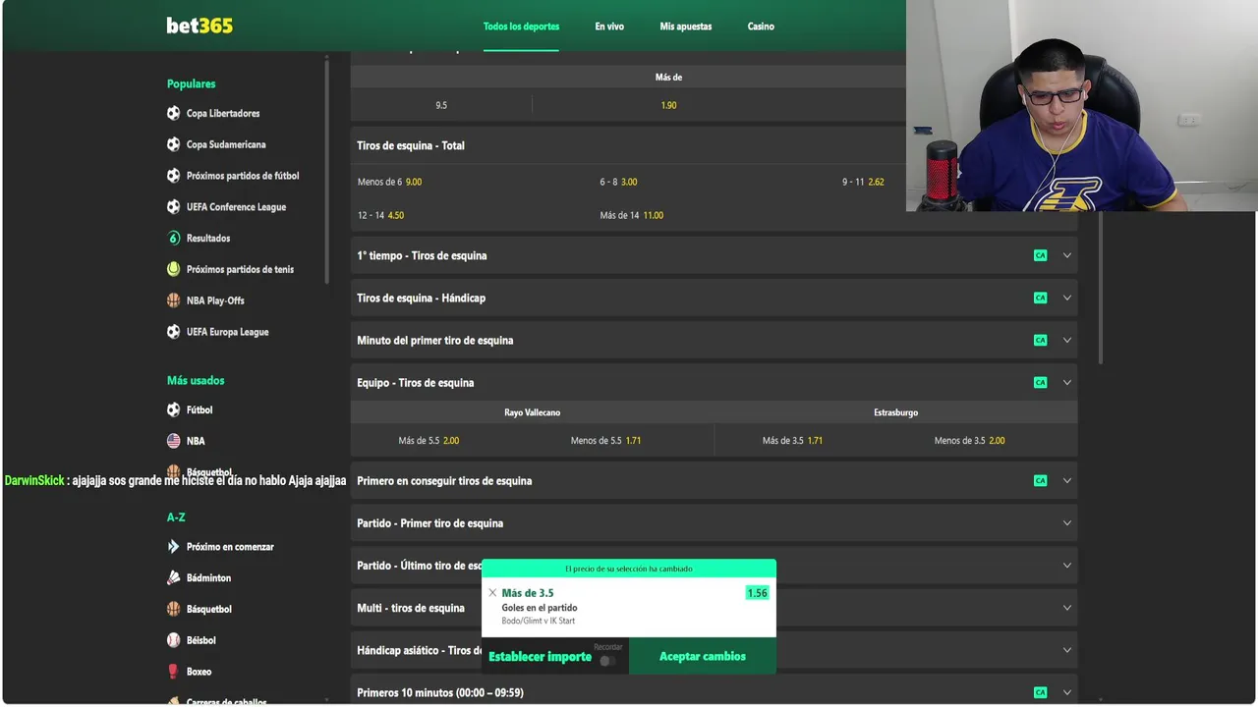Click the Bádminton shuttlecock icon

coord(173,578)
